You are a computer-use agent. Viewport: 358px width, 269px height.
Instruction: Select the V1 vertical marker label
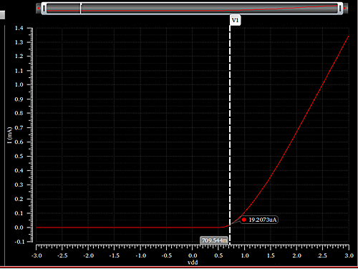tap(236, 20)
